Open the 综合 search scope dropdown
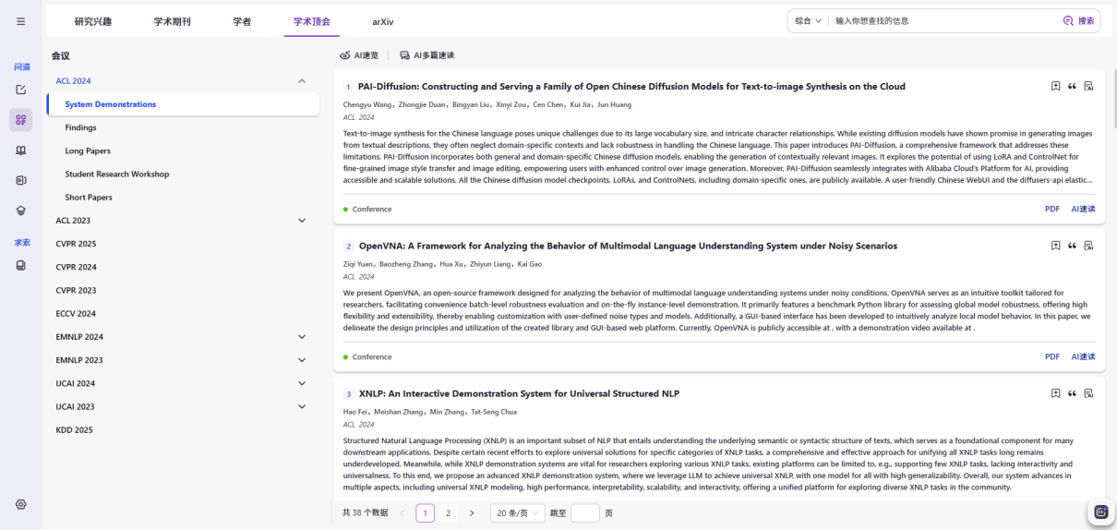Screen dimensions: 1117x530 [808, 20]
